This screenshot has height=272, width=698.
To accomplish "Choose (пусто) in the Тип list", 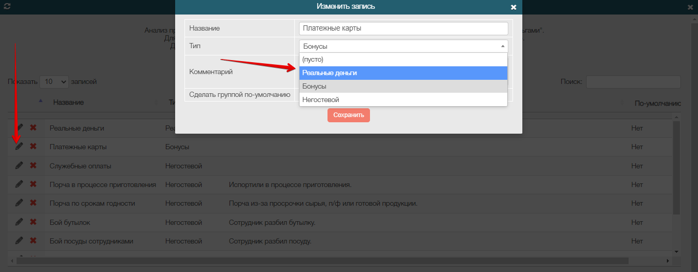I will [x=403, y=60].
